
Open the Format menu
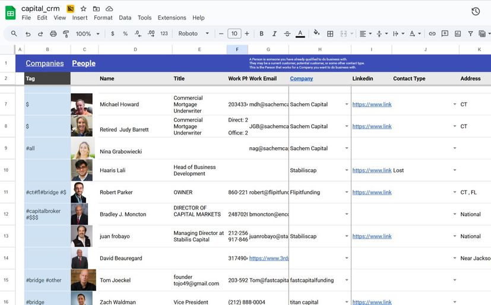coord(103,18)
